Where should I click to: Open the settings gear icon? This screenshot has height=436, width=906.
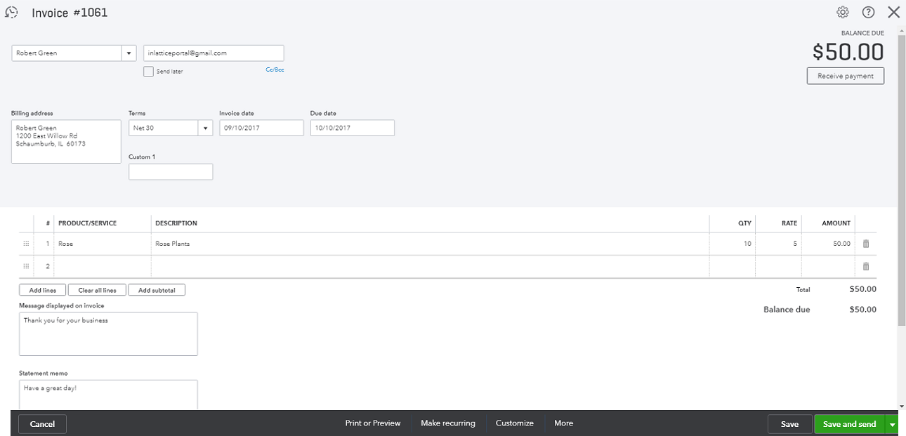click(x=843, y=13)
